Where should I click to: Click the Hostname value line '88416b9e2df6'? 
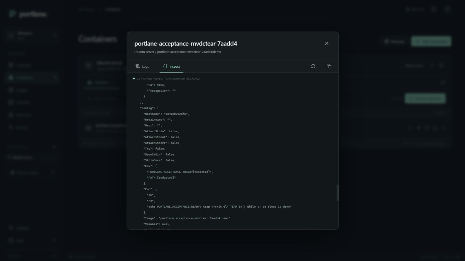(x=166, y=114)
